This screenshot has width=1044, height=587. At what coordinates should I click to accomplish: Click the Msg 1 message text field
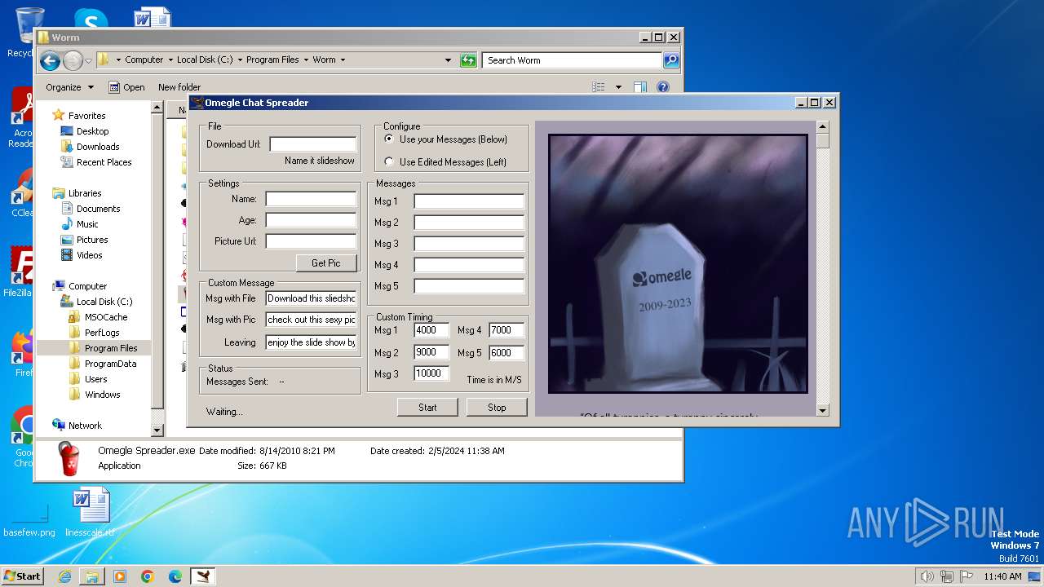(469, 201)
